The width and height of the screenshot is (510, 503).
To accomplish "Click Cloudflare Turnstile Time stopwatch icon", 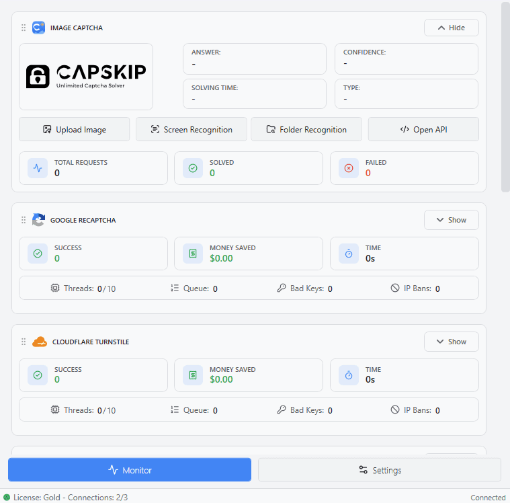I will [349, 375].
